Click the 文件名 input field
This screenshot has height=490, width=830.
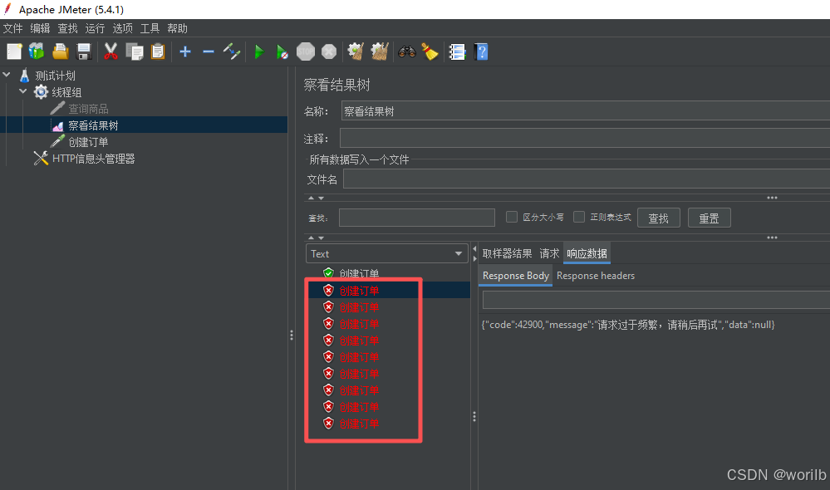tap(587, 179)
